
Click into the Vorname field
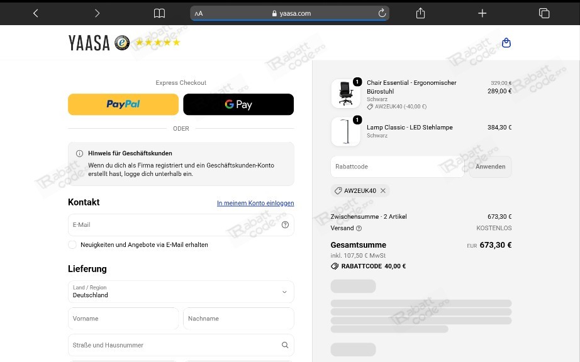tap(123, 319)
